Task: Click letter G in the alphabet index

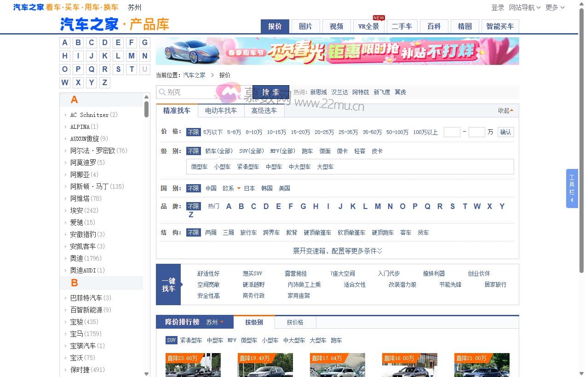Action: click(144, 42)
